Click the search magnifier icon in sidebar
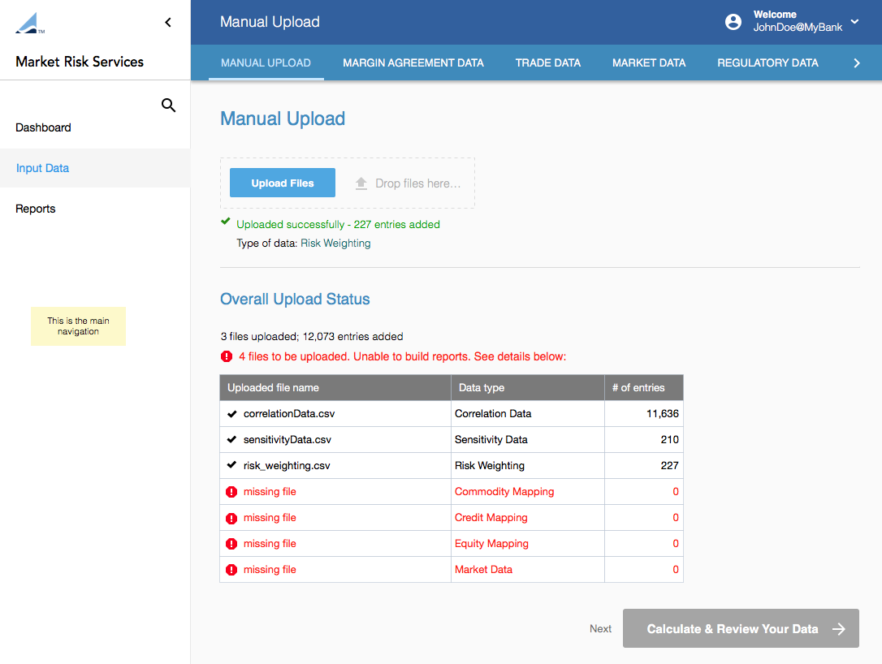The image size is (882, 664). 168,106
